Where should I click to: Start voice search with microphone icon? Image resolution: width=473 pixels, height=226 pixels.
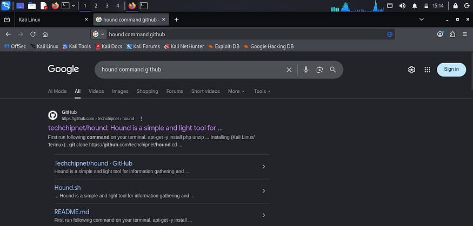(x=306, y=70)
